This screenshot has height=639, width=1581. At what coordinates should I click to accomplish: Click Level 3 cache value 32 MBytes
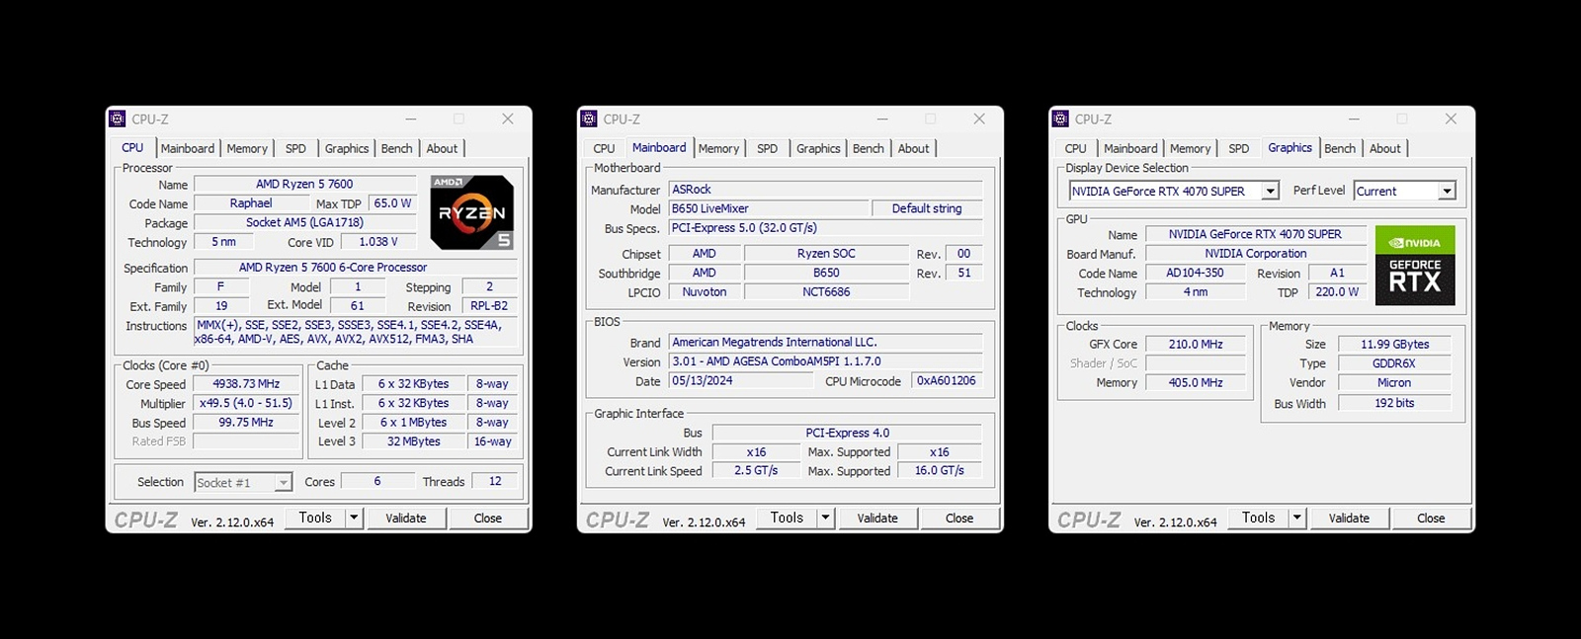[x=413, y=441]
